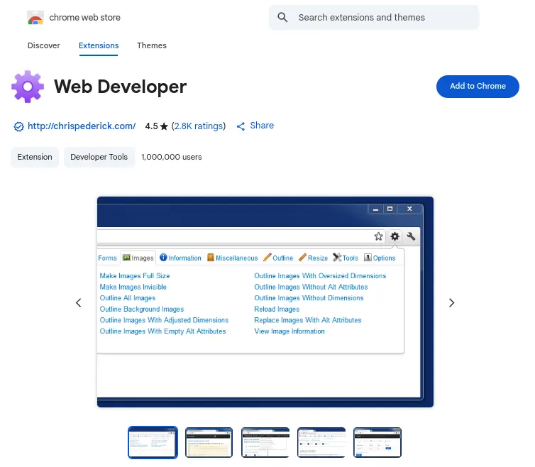The image size is (535, 467).
Task: Click the Extension category chip
Action: coord(35,157)
